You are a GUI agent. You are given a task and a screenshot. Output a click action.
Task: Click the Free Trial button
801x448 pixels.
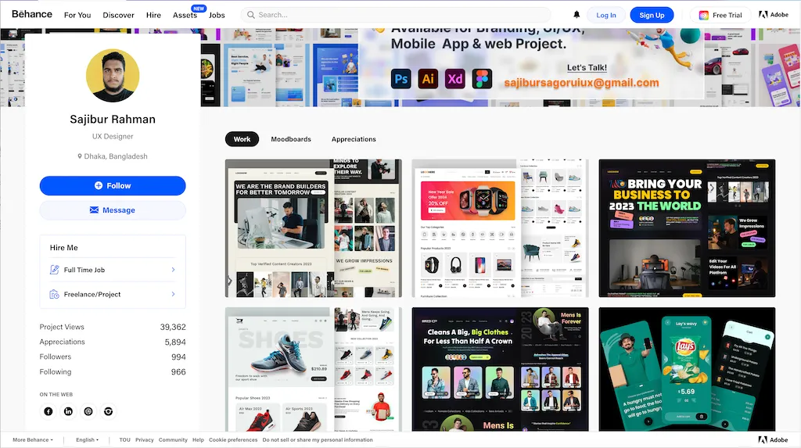tap(720, 15)
